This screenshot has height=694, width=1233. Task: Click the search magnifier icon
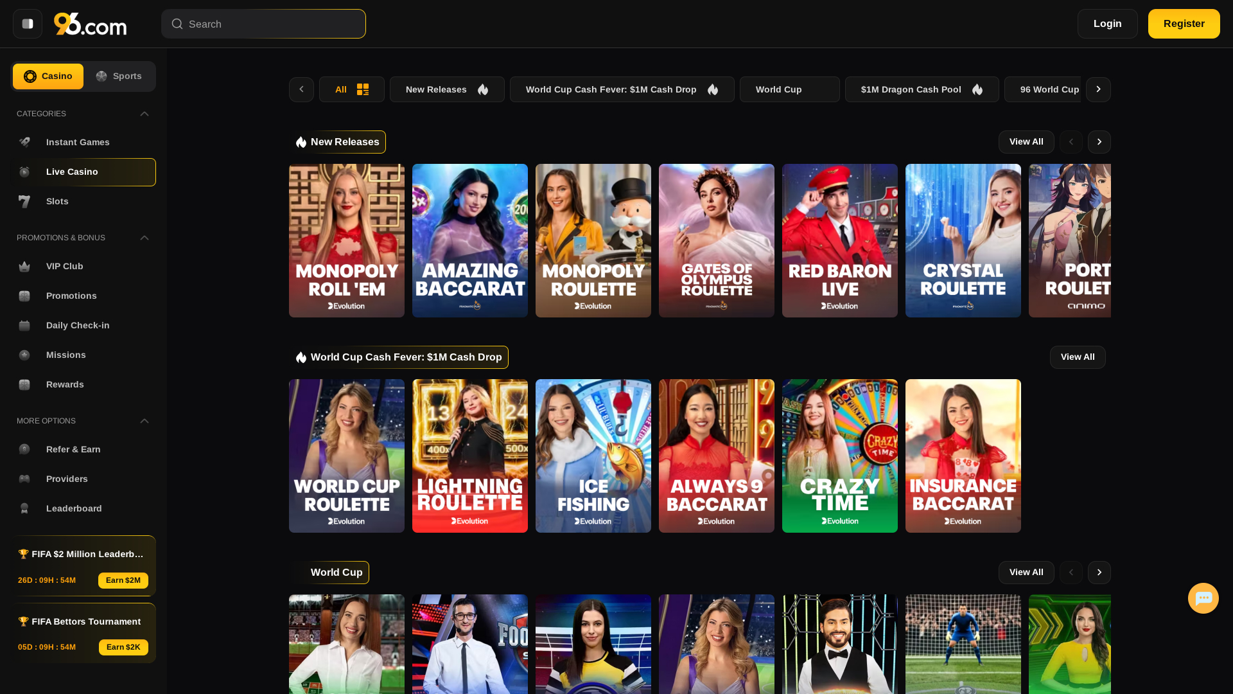tap(177, 24)
